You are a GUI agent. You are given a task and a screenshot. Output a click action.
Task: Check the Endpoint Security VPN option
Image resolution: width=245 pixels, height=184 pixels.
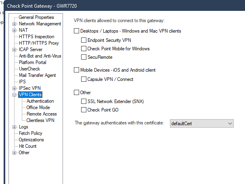point(84,40)
